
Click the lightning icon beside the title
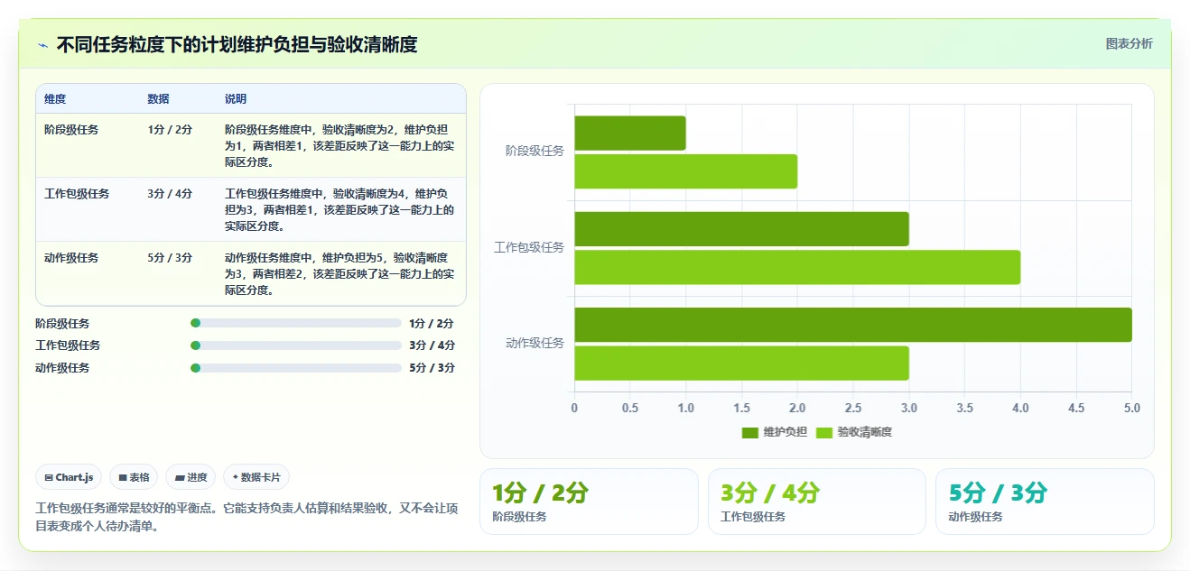[43, 45]
